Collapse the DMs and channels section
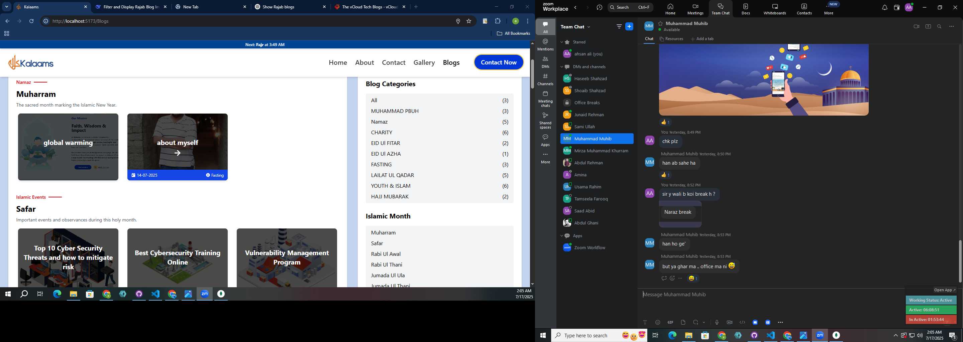 coord(561,67)
